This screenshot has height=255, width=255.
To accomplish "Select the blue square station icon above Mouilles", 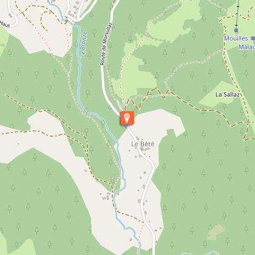I will tap(236, 30).
